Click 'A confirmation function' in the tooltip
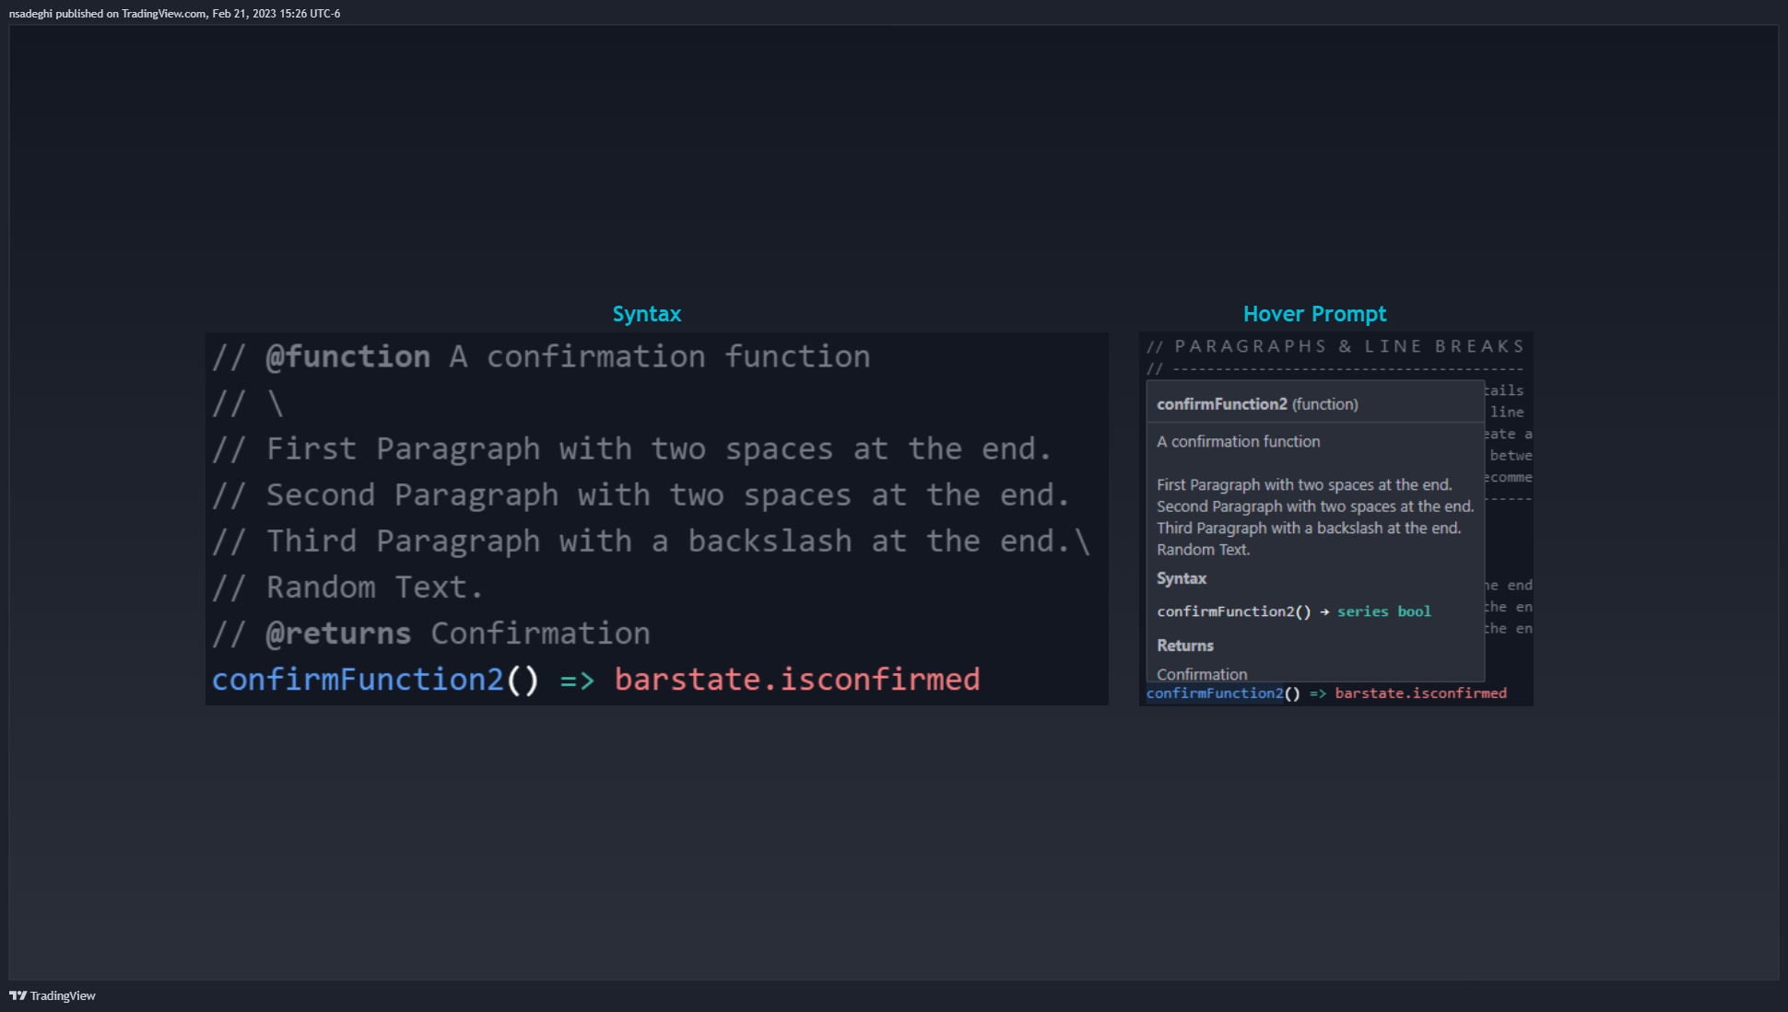 pyautogui.click(x=1238, y=442)
